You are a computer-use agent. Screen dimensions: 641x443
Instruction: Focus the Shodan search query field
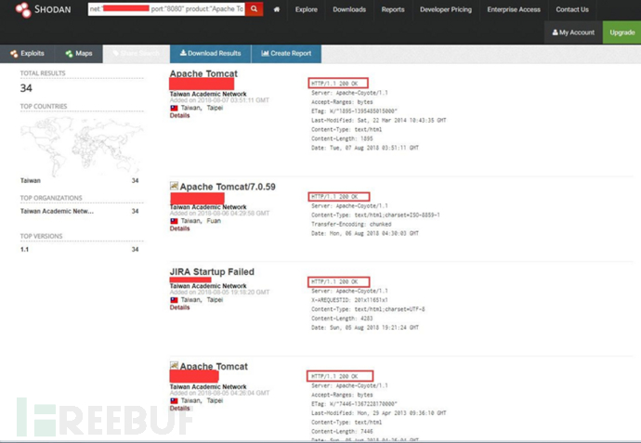pos(166,9)
